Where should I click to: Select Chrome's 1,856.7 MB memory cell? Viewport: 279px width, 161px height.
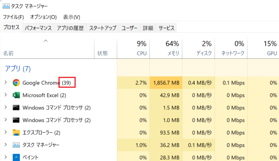click(166, 83)
